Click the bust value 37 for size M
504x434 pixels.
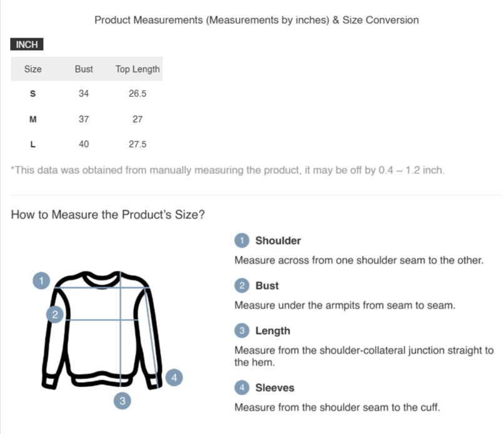click(84, 119)
